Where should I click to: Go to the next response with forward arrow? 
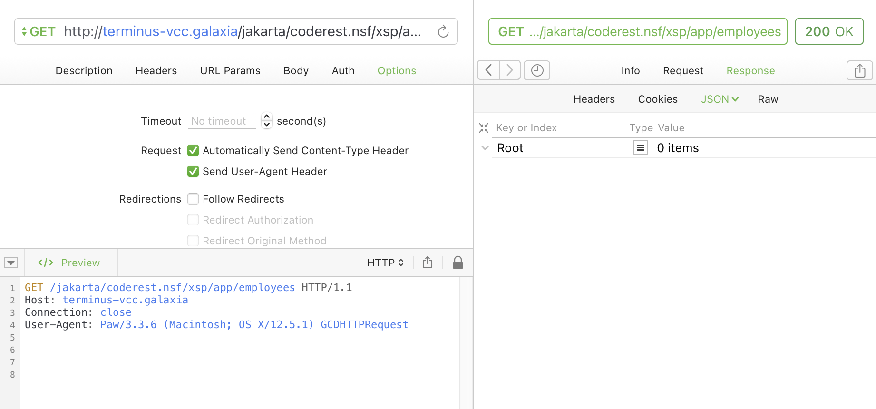[x=509, y=70]
